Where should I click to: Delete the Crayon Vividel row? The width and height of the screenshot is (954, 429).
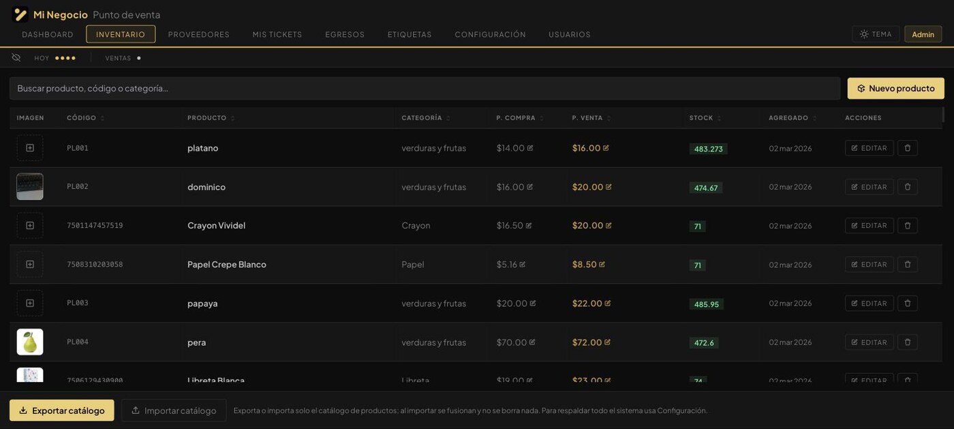908,226
